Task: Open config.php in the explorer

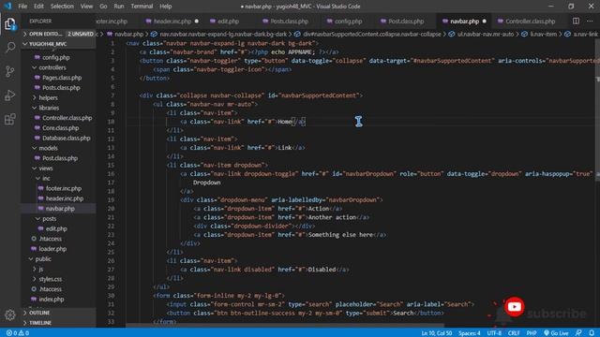Action: 55,58
